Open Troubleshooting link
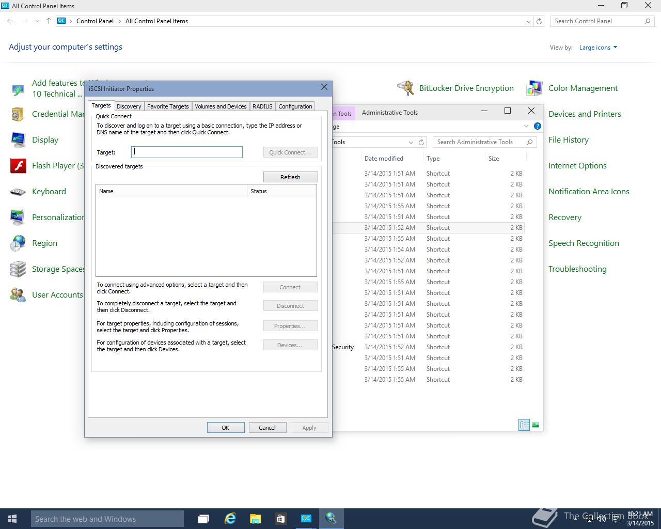The height and width of the screenshot is (529, 661). tap(577, 269)
